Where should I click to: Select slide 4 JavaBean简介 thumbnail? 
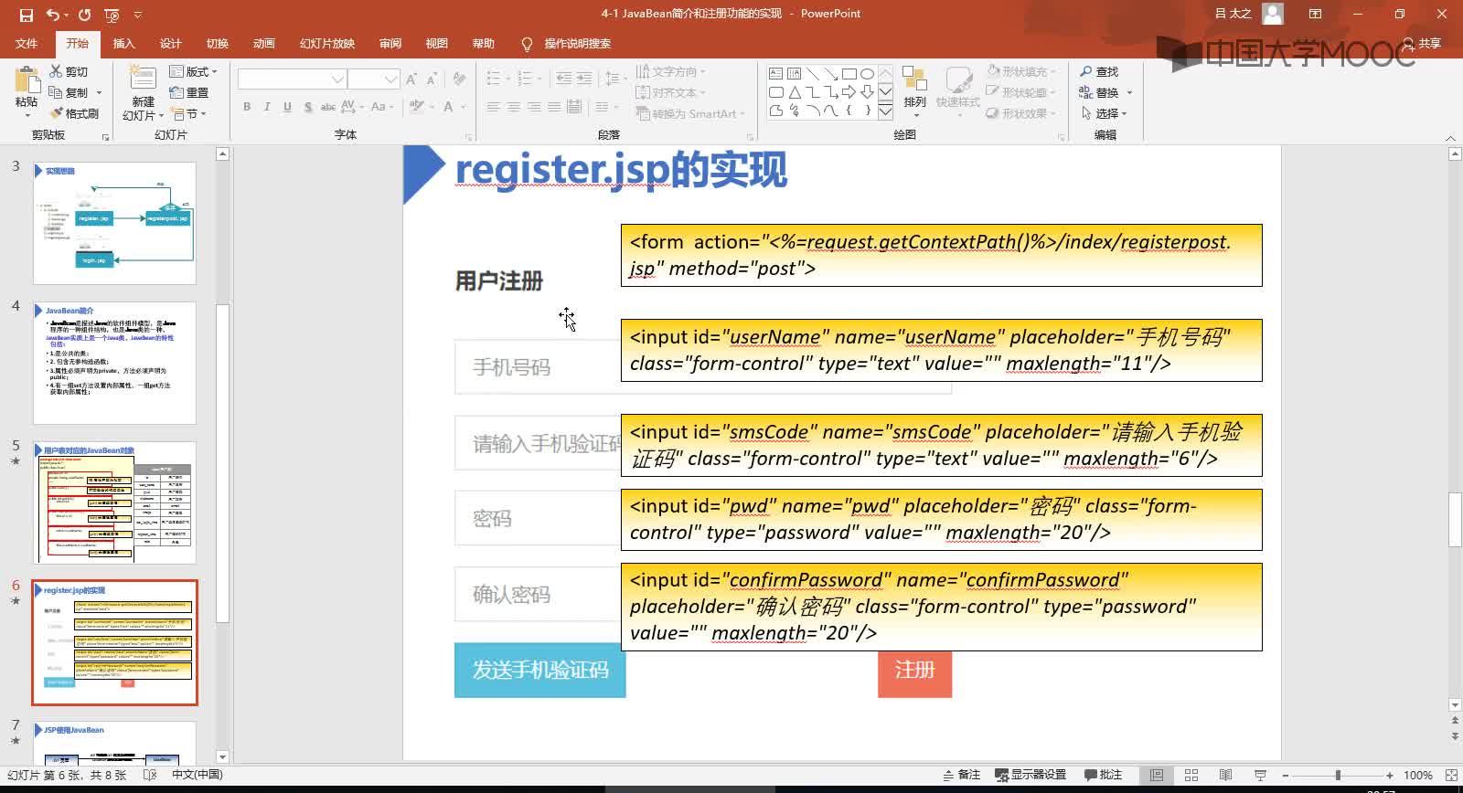114,363
